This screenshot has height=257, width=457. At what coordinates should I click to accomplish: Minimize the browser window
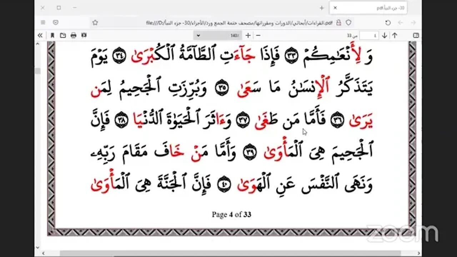coord(75,7)
